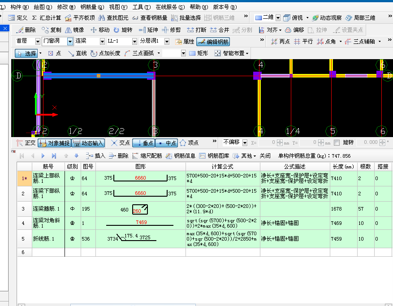Select 两点 two-point axis tool
The width and height of the screenshot is (393, 306).
tap(280, 42)
